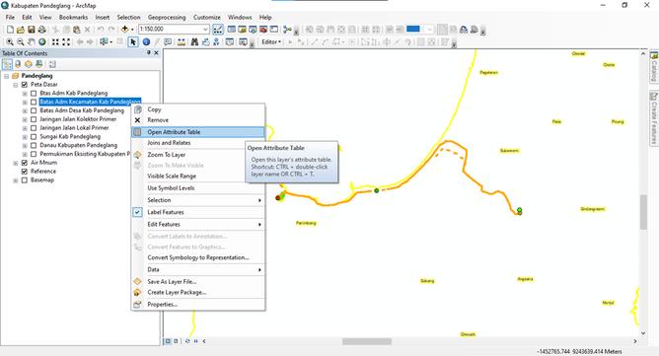659x356 pixels.
Task: Open the Bookmarks menu
Action: coord(73,17)
